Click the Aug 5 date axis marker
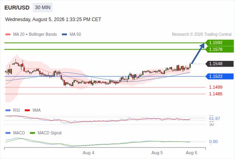 (x=157, y=153)
